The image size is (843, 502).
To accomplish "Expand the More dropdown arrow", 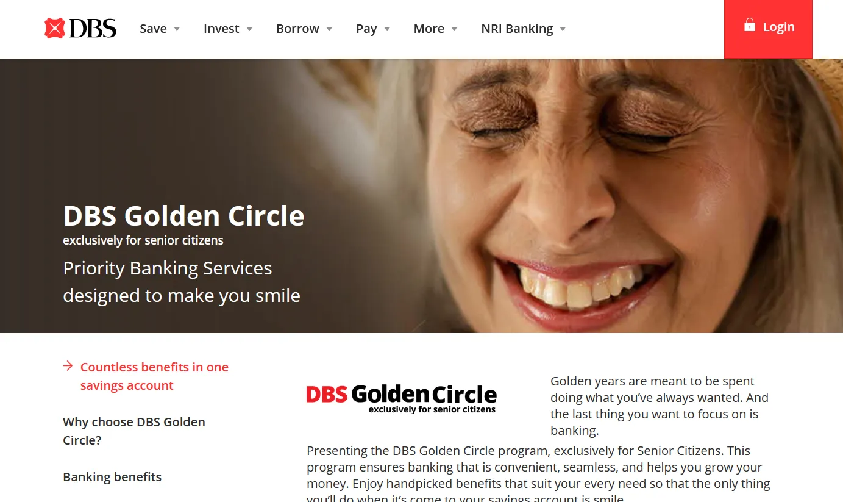I will click(454, 29).
